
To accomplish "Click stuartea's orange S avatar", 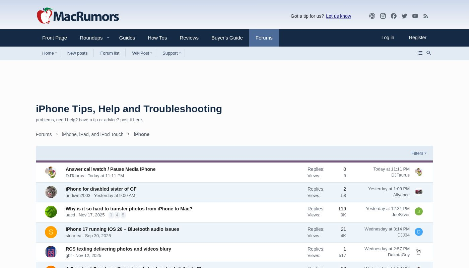I will click(51, 232).
